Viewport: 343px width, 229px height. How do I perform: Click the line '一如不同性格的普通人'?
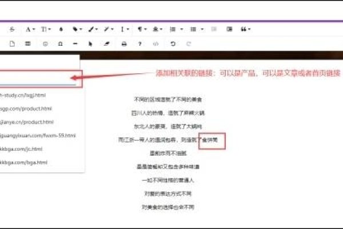pyautogui.click(x=167, y=180)
